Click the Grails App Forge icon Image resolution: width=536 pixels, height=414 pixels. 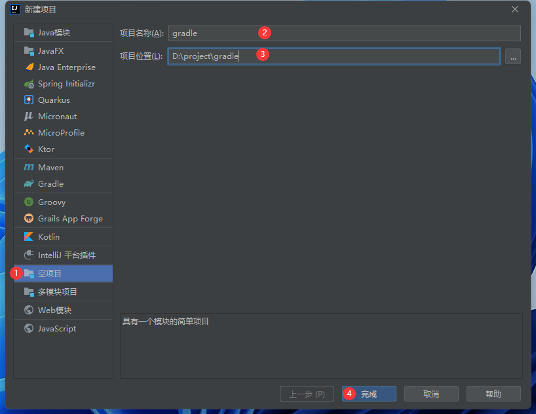click(29, 218)
